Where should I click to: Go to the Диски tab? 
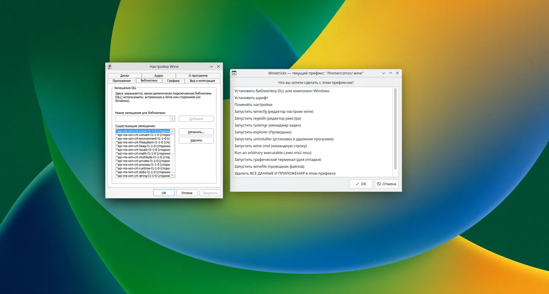click(x=124, y=76)
